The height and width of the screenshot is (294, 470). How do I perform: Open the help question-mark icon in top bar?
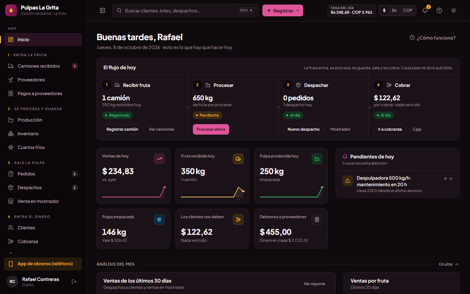tap(439, 10)
